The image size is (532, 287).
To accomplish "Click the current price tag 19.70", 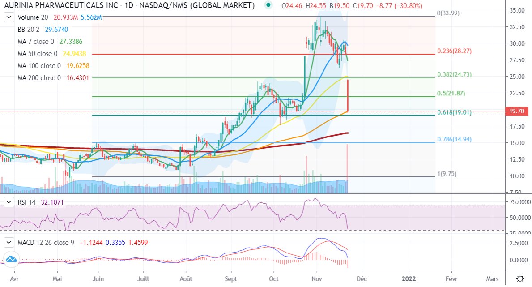I will pyautogui.click(x=516, y=111).
